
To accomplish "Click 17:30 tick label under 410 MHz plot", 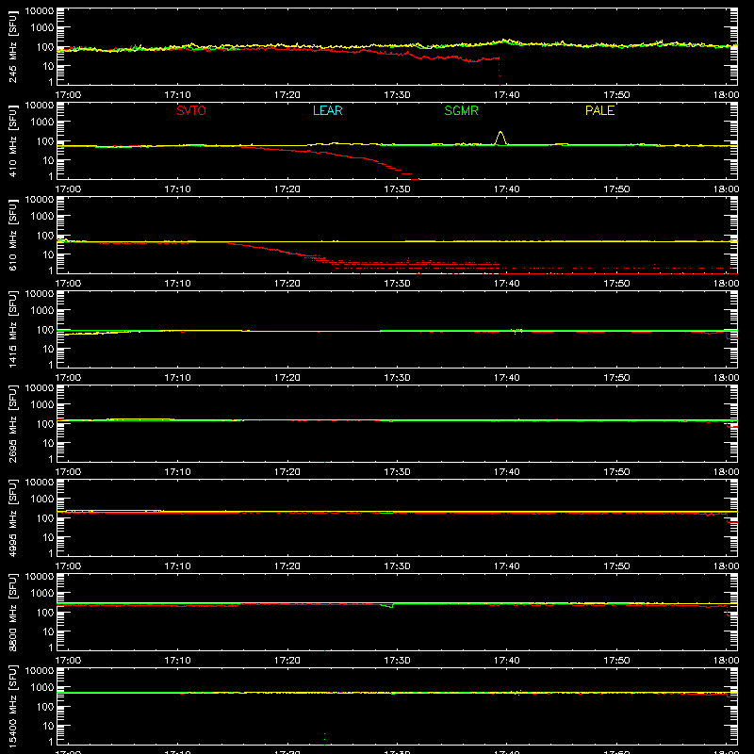I will [x=397, y=189].
